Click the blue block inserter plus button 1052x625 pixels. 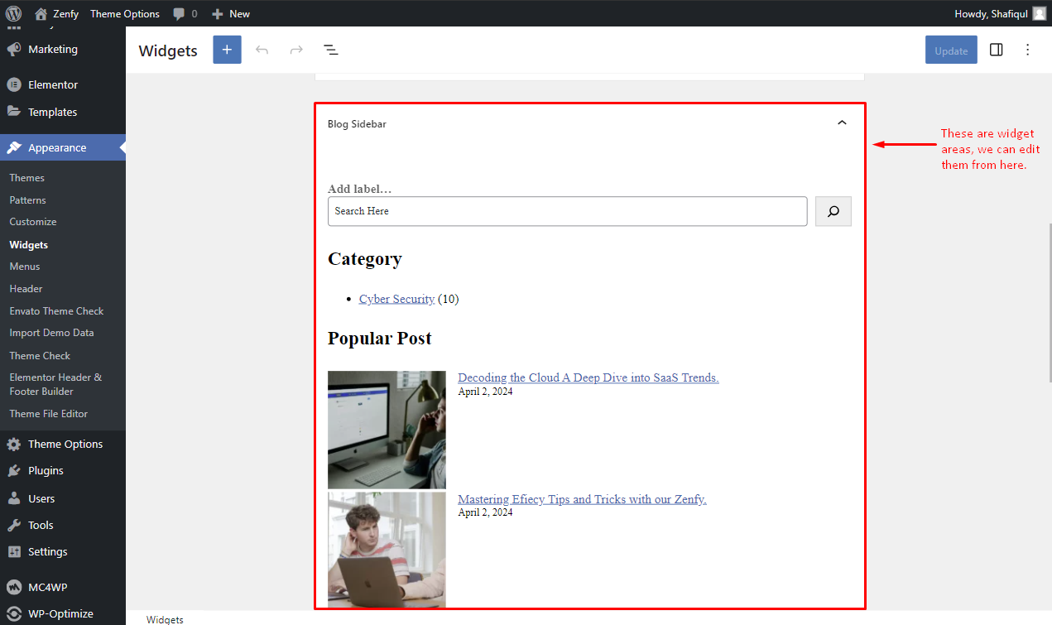[x=227, y=50]
